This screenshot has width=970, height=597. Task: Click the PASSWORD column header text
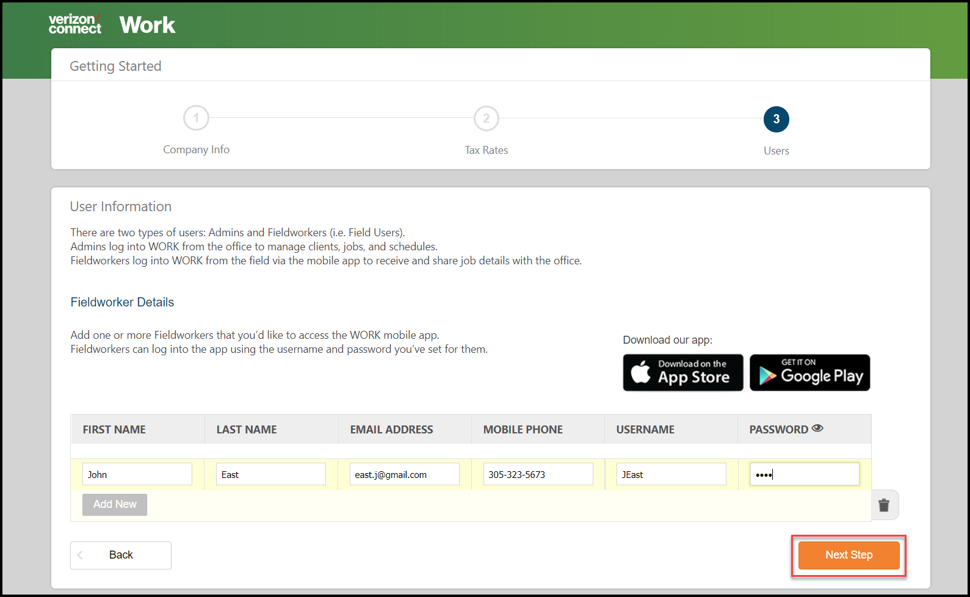[x=779, y=430]
